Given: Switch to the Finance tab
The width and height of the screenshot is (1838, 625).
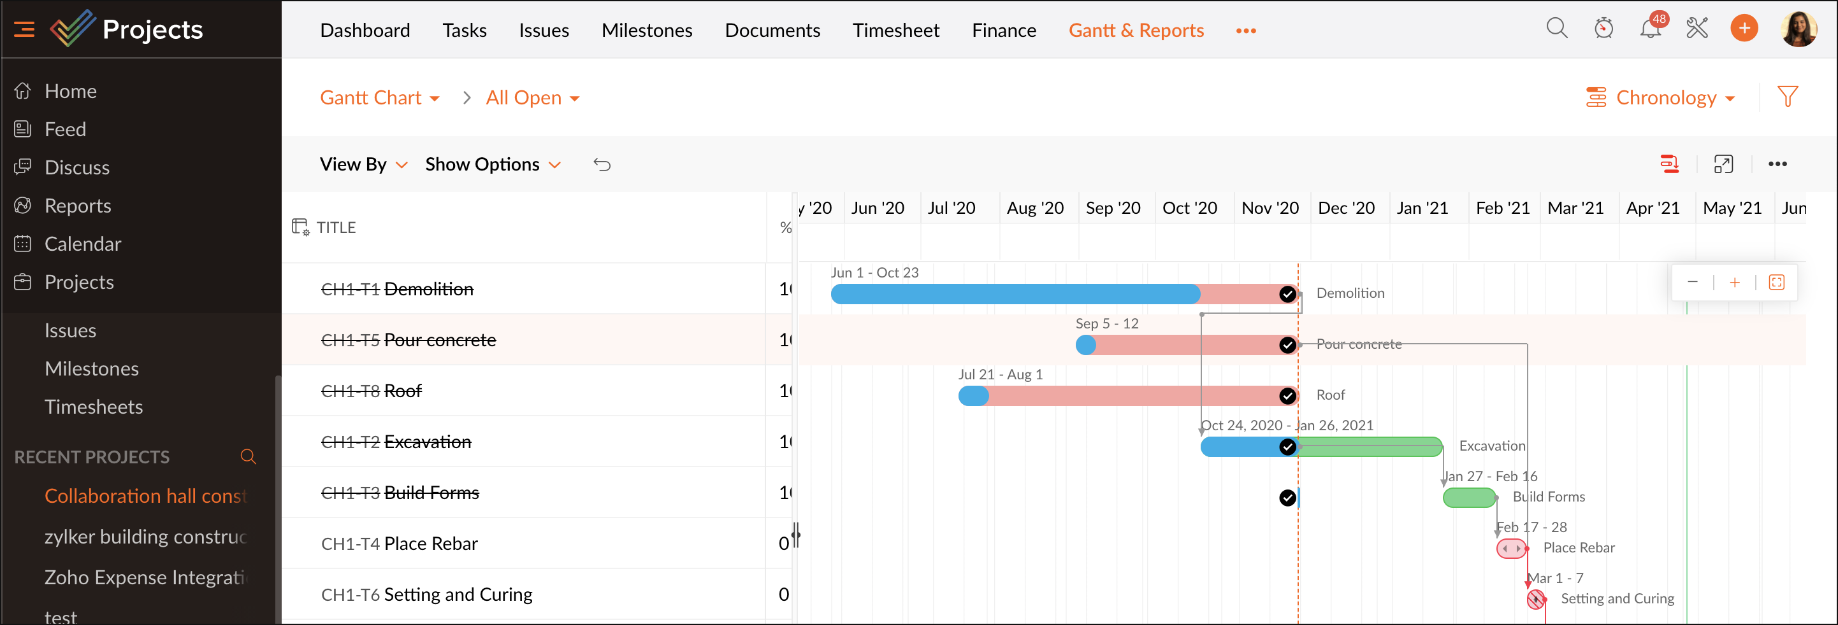Looking at the screenshot, I should click(1004, 30).
